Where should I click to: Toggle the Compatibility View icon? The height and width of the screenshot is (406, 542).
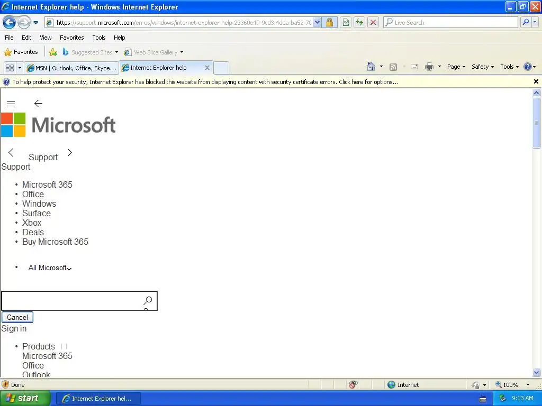click(346, 23)
